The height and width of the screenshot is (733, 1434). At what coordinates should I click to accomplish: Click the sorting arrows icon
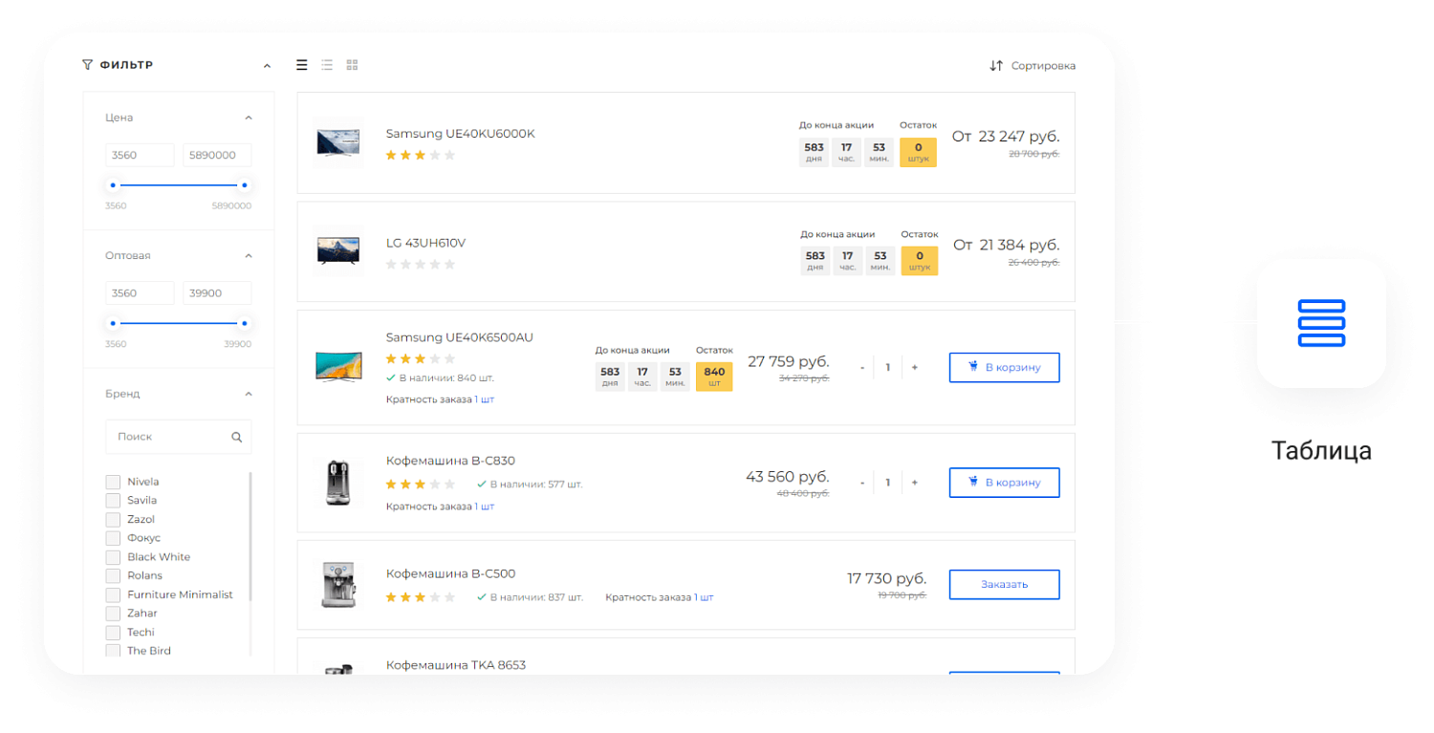click(996, 66)
